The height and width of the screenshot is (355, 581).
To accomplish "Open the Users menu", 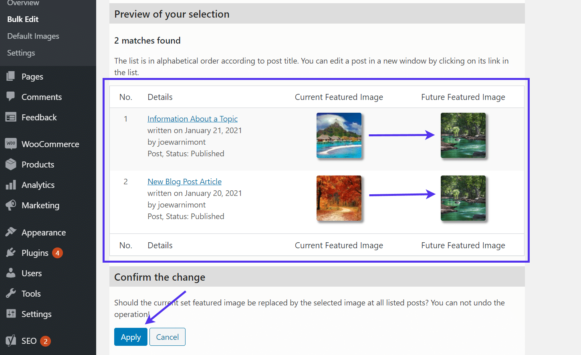I will [32, 273].
